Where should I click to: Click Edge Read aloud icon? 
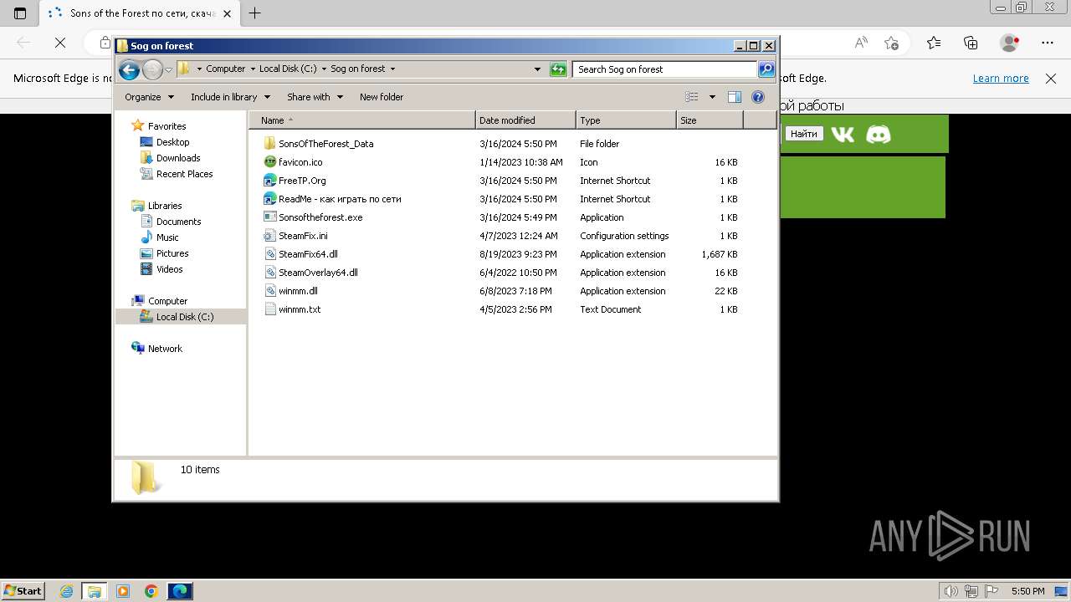click(x=861, y=43)
